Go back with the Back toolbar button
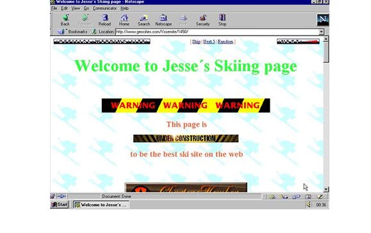Viewport: 371px width, 233px height. [x=65, y=20]
